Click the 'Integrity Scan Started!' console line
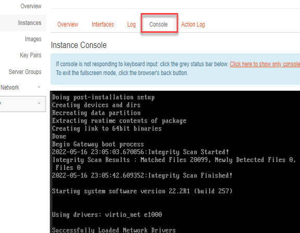 (x=141, y=152)
